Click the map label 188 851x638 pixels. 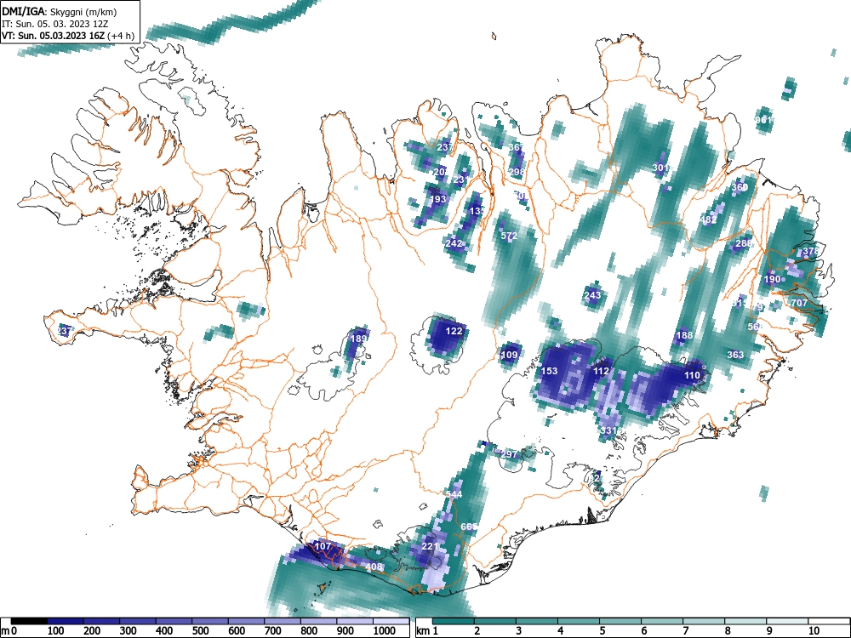tap(684, 335)
